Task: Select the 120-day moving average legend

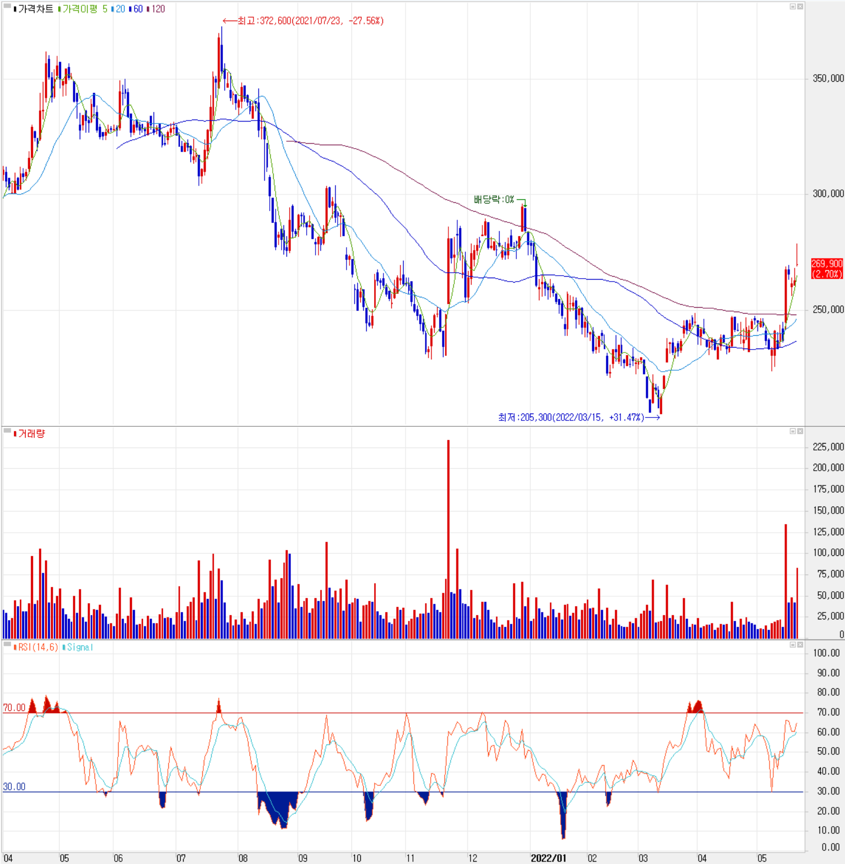Action: 156,9
